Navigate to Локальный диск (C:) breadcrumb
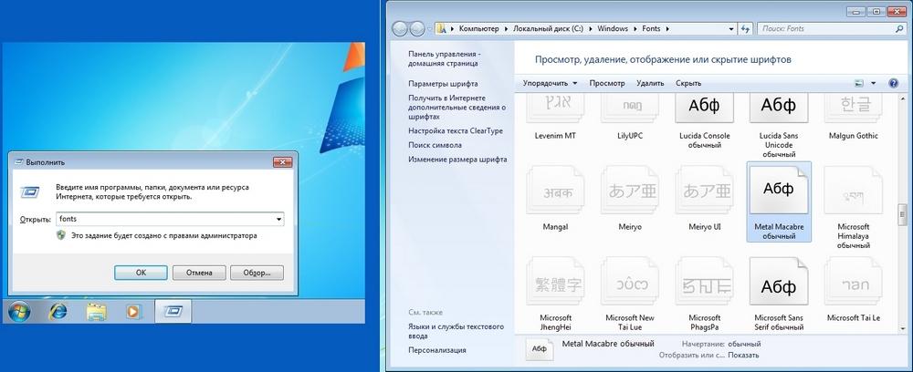 (549, 28)
